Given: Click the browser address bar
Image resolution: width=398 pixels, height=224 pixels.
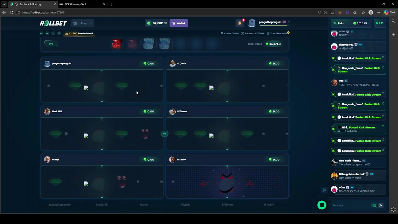Looking at the screenshot, I should pyautogui.click(x=168, y=12).
